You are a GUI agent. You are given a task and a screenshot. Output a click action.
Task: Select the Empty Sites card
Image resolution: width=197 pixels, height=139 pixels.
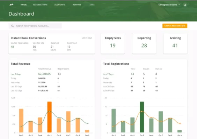point(113,44)
